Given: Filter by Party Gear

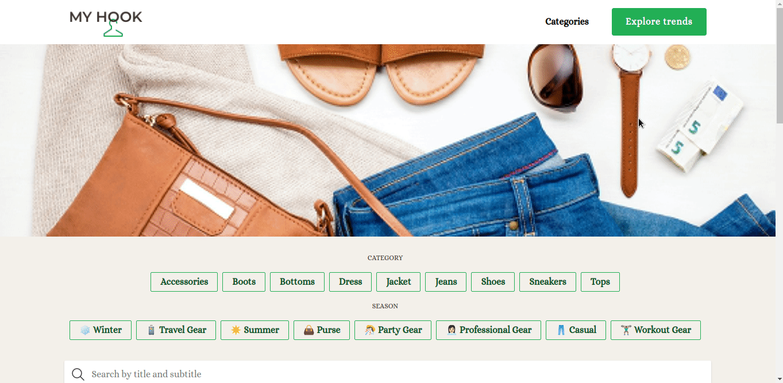Looking at the screenshot, I should [393, 330].
